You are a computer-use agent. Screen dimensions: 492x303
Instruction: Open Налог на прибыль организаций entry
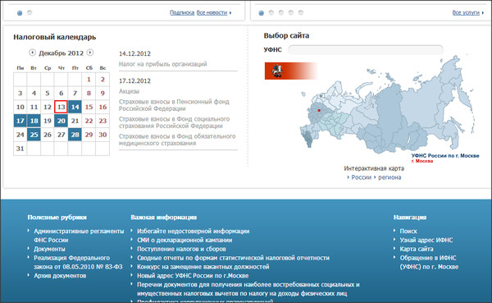coord(163,64)
